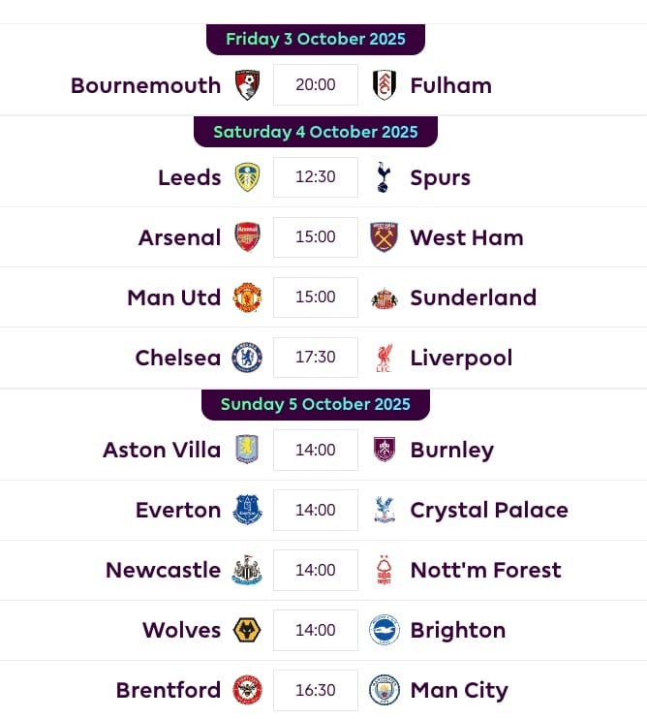
Task: Click the Man Utd club crest
Action: (247, 297)
